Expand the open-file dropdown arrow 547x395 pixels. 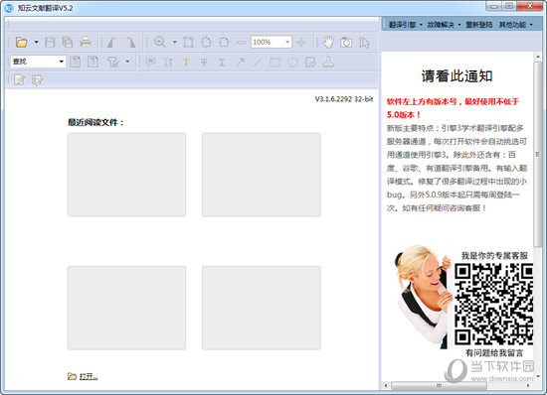pyautogui.click(x=36, y=43)
